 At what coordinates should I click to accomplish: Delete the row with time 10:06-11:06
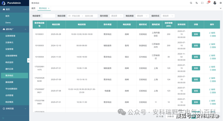coord(213,70)
